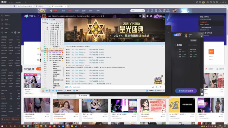The height and width of the screenshot is (128, 228).
Task: Click the Hale7 user avatar
Action: (x=186, y=35)
